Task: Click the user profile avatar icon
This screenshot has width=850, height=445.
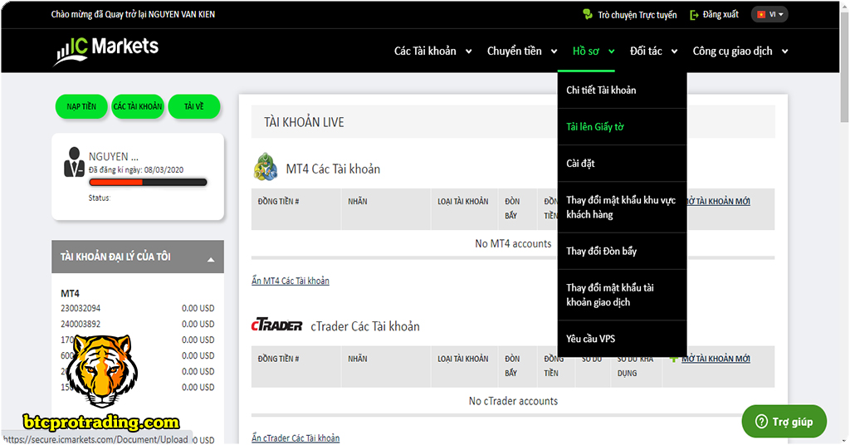Action: (x=74, y=163)
